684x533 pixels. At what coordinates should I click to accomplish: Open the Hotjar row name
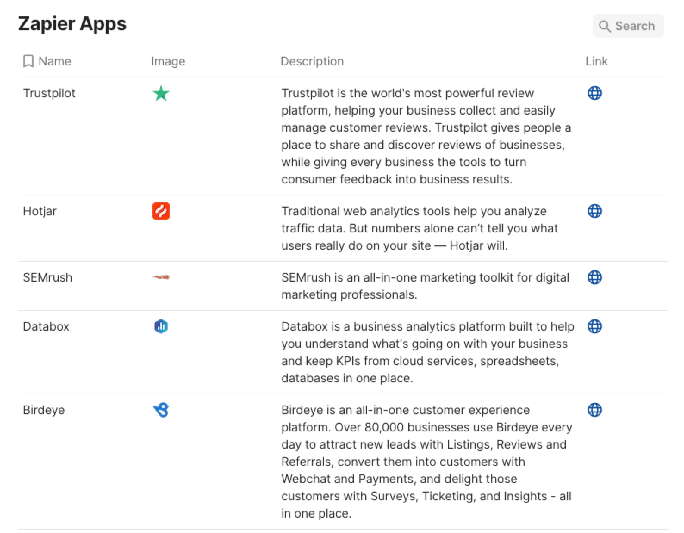tap(40, 211)
